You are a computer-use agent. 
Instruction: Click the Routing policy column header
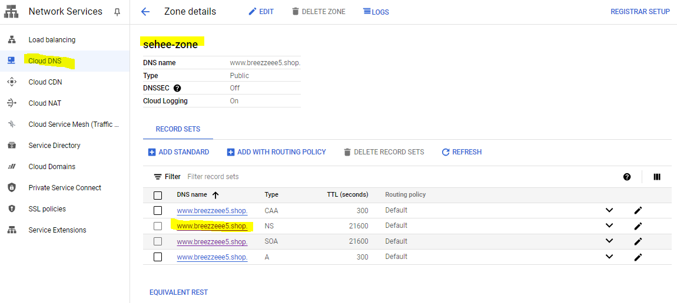point(406,194)
